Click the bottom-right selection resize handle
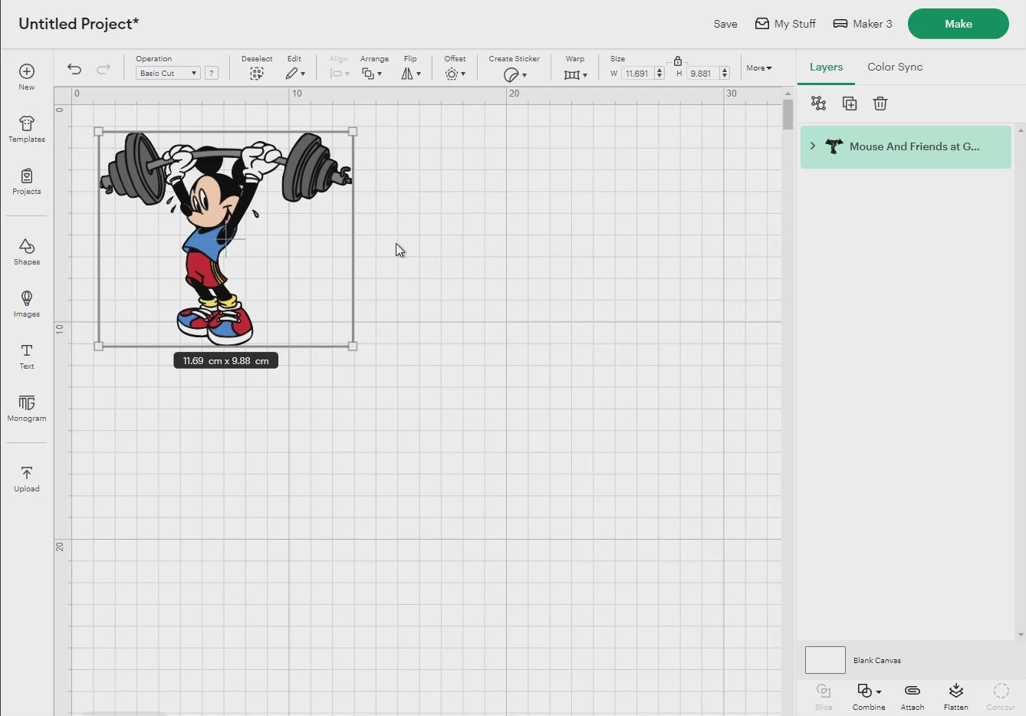The width and height of the screenshot is (1026, 716). click(353, 347)
